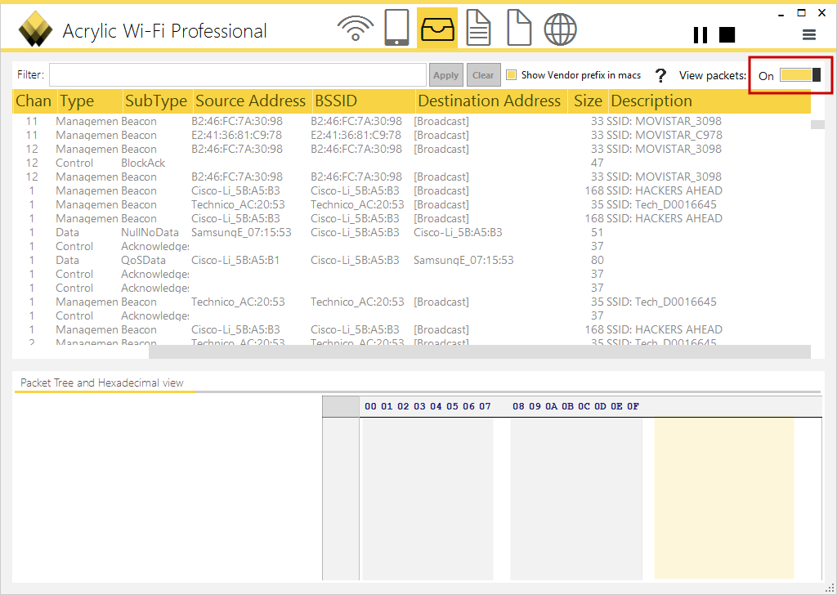This screenshot has height=595, width=837.
Task: Focus the Filter text field
Action: [x=238, y=74]
